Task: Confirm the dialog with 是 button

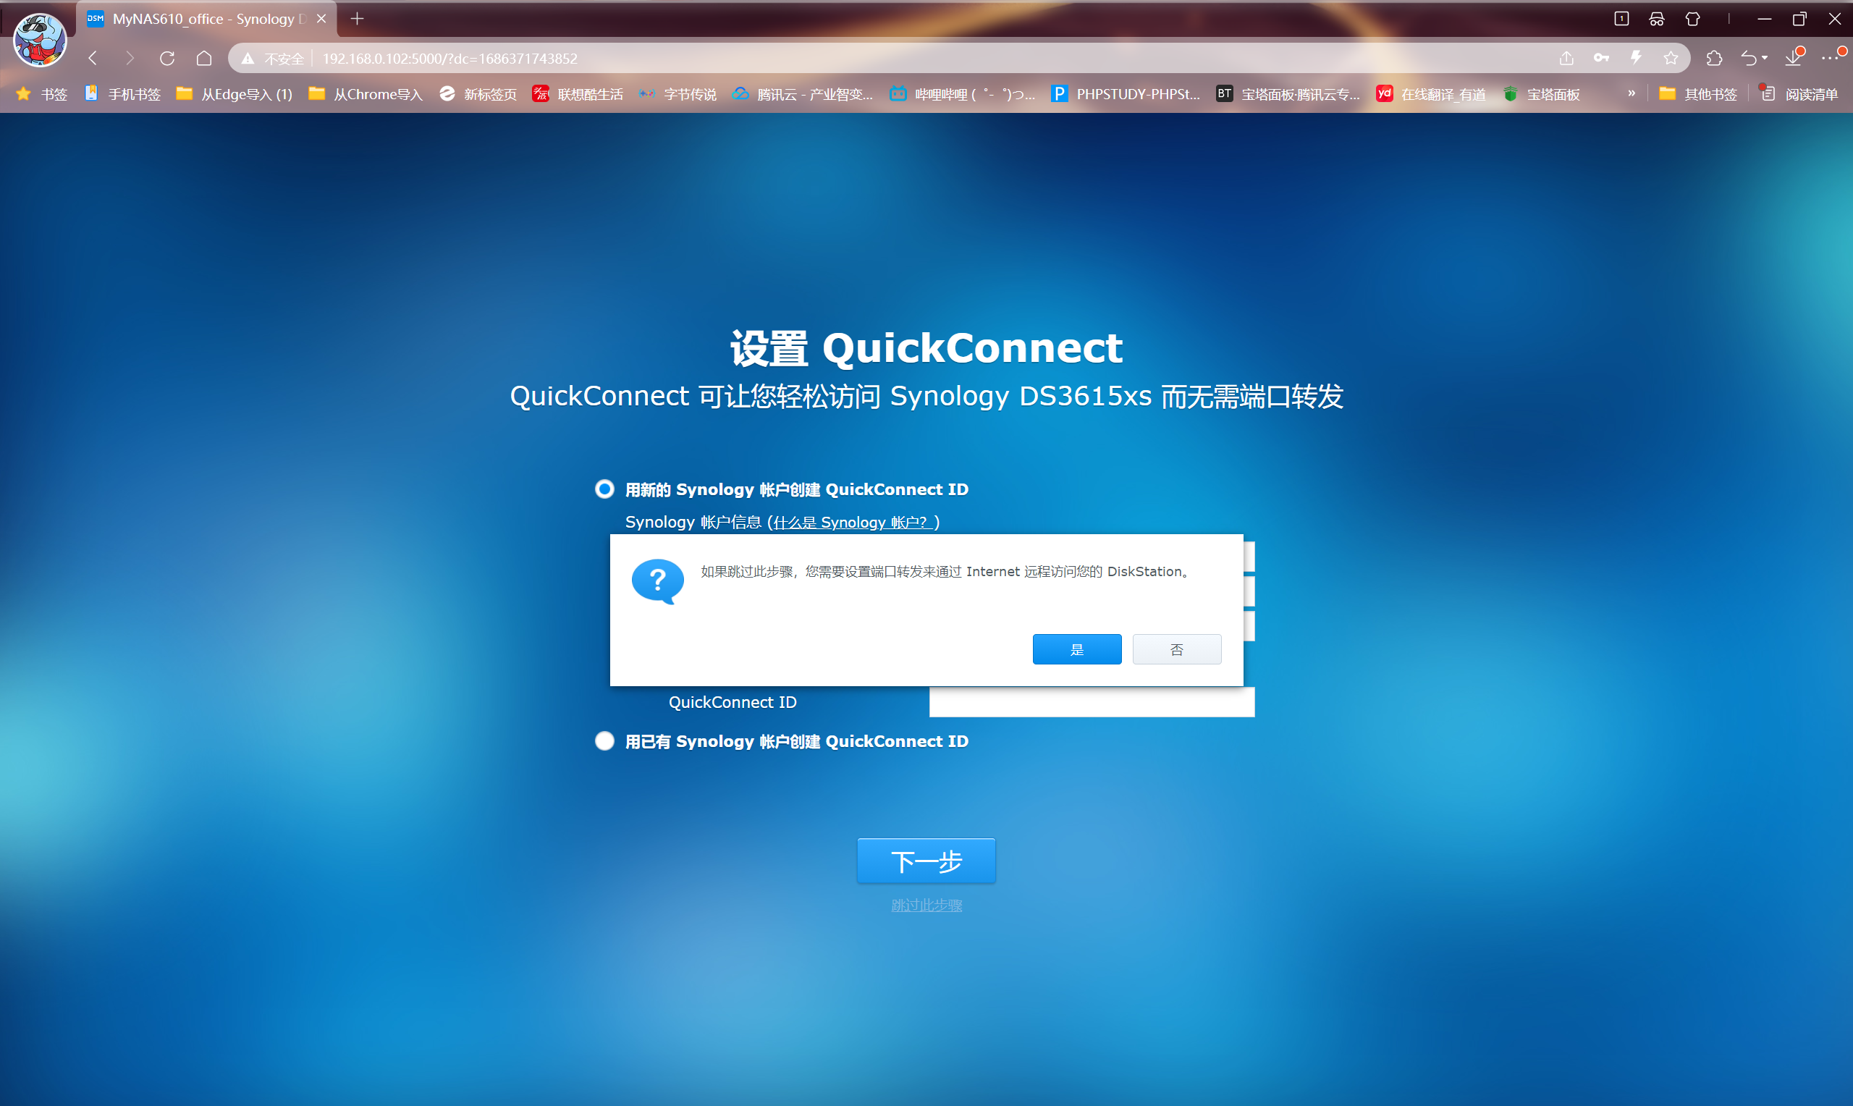Action: pyautogui.click(x=1076, y=649)
